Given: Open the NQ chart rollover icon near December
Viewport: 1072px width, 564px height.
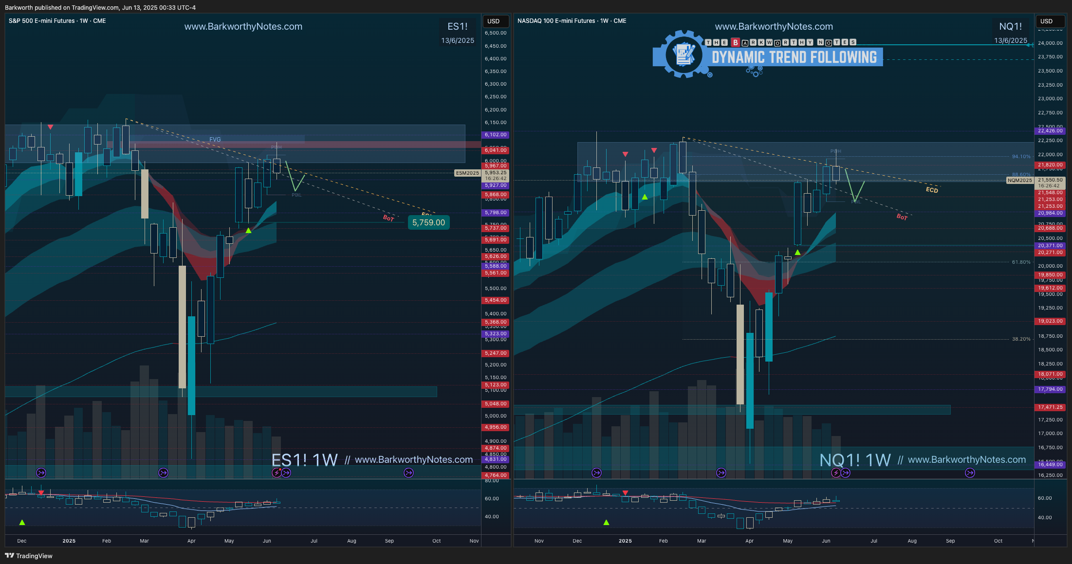Looking at the screenshot, I should pyautogui.click(x=596, y=473).
